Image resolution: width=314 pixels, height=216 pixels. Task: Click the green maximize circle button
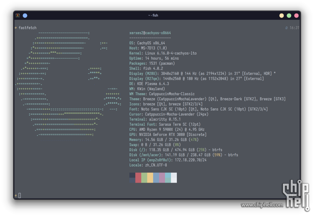point(289,16)
